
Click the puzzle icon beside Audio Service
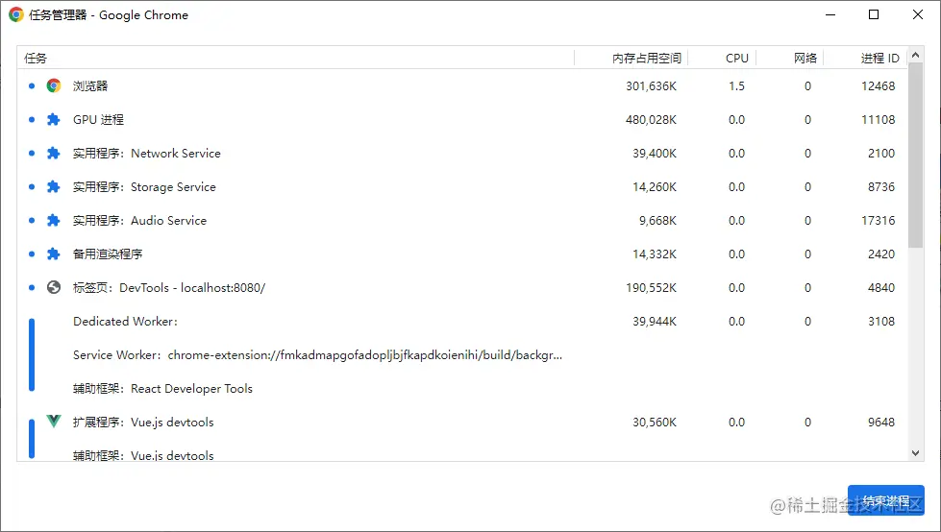[54, 220]
